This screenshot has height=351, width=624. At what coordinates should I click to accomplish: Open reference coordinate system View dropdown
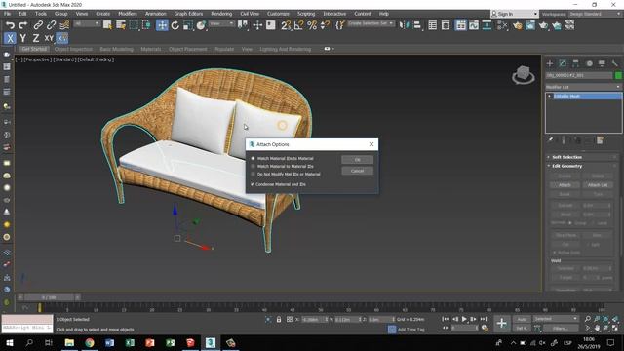221,23
